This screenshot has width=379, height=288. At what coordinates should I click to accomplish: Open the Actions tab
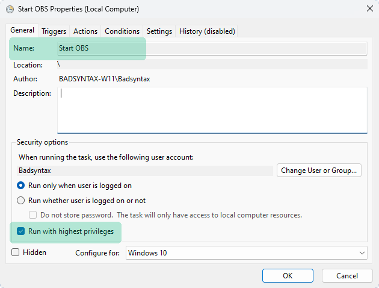tap(85, 31)
